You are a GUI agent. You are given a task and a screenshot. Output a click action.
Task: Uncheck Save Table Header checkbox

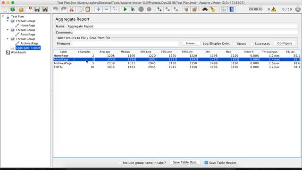[x=206, y=162]
